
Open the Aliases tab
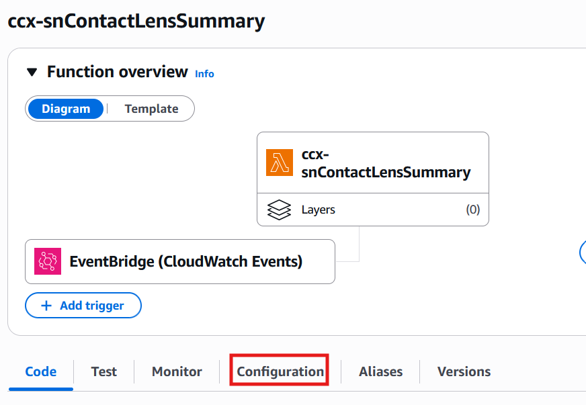click(x=381, y=371)
